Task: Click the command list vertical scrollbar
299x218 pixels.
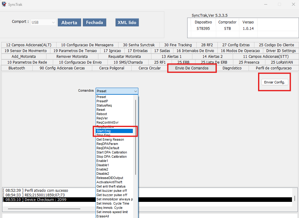Action: click(136, 137)
